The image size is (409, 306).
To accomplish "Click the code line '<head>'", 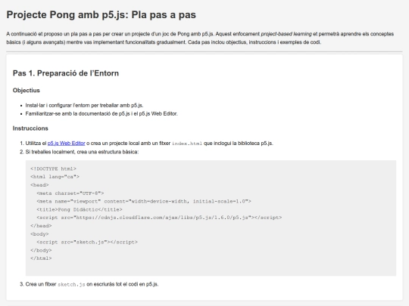I will tap(39, 185).
